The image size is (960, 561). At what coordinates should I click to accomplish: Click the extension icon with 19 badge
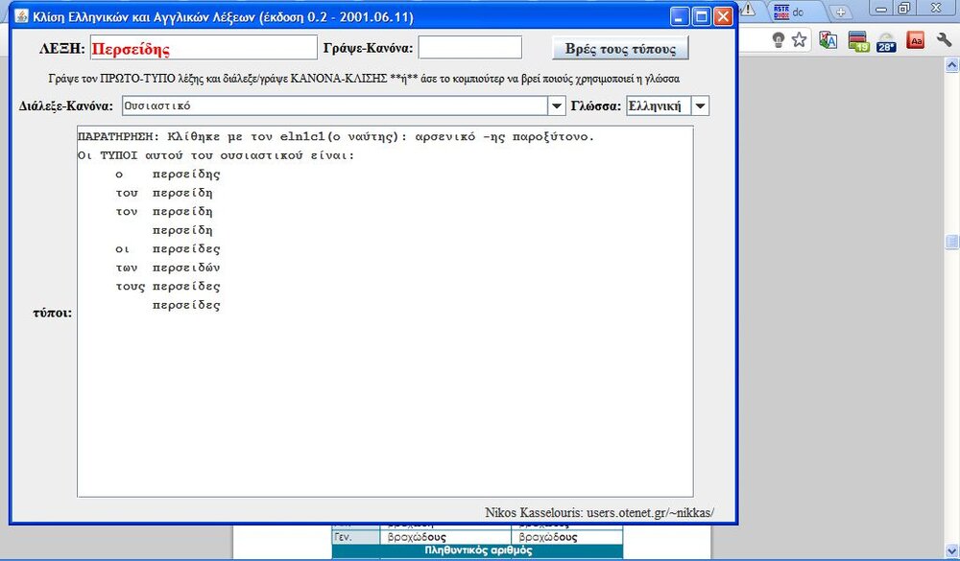coord(857,41)
